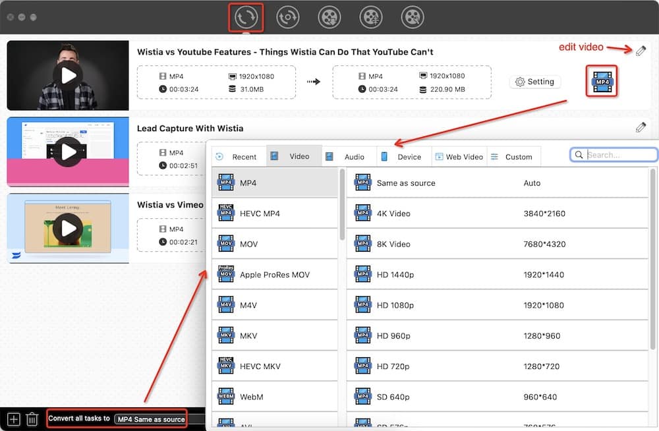
Task: Click the resolution presets scrollbar
Action: [652, 259]
